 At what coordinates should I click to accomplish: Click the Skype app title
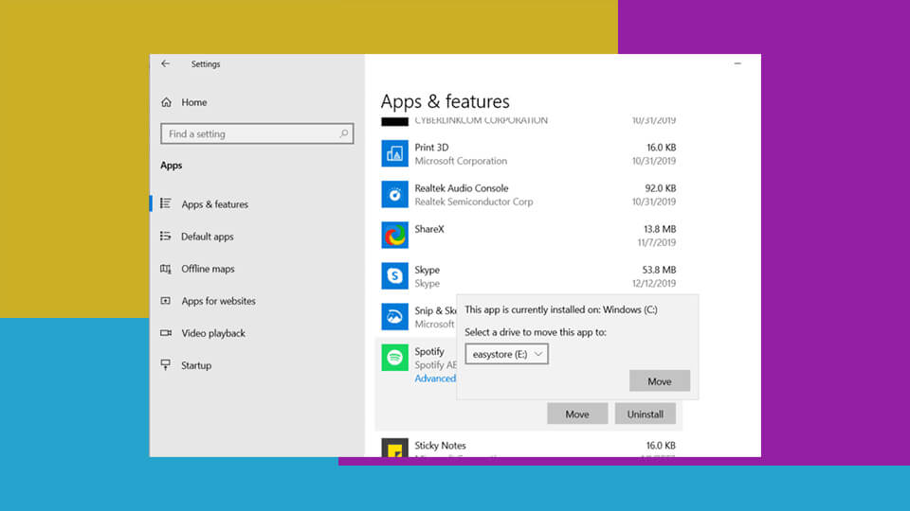(x=427, y=270)
